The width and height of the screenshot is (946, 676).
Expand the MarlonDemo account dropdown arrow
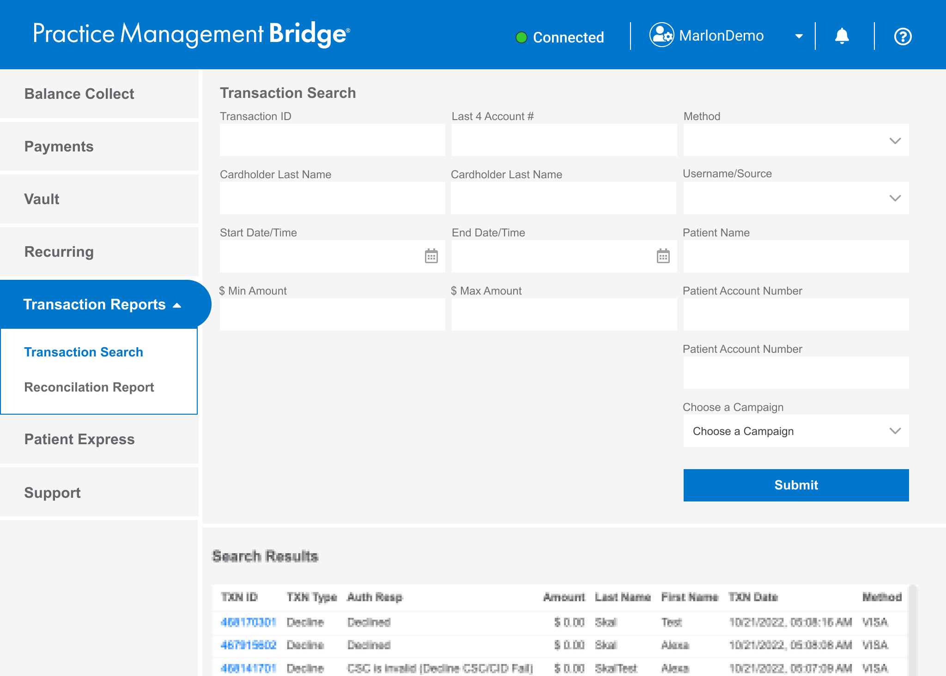[x=799, y=36]
